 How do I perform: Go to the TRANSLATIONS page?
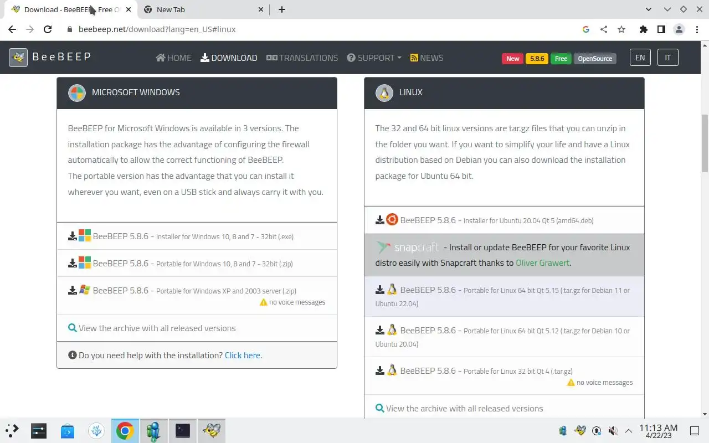pos(302,58)
